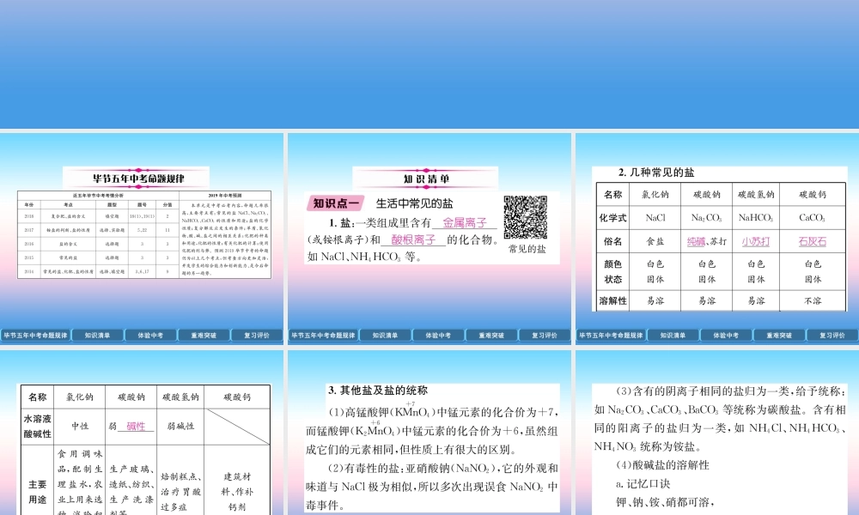Click 体验中考 button on the 几种常见的盐 slide

coord(726,336)
